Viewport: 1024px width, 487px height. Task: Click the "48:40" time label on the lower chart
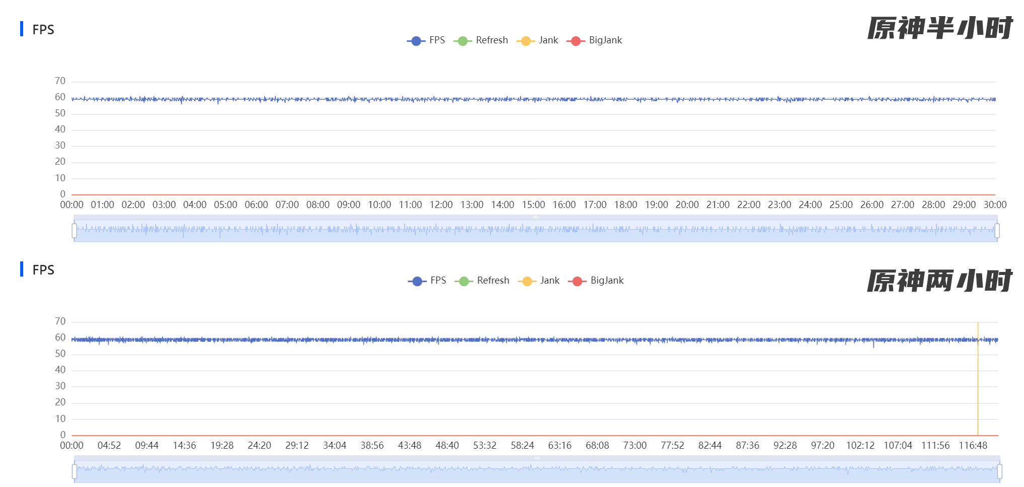[x=447, y=446]
